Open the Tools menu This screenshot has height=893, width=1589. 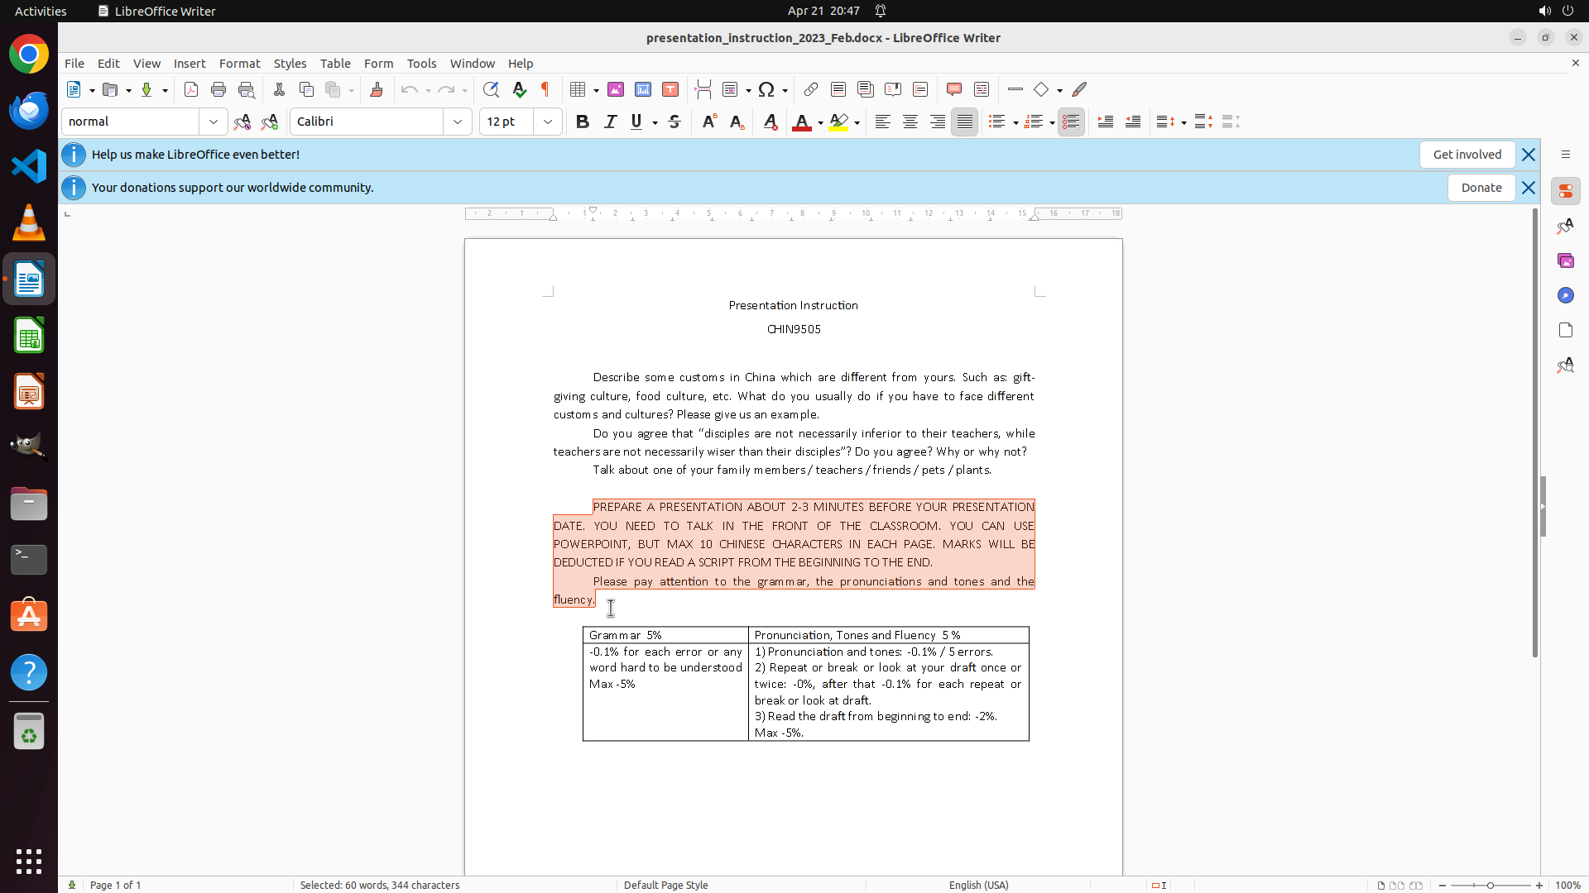pyautogui.click(x=421, y=63)
